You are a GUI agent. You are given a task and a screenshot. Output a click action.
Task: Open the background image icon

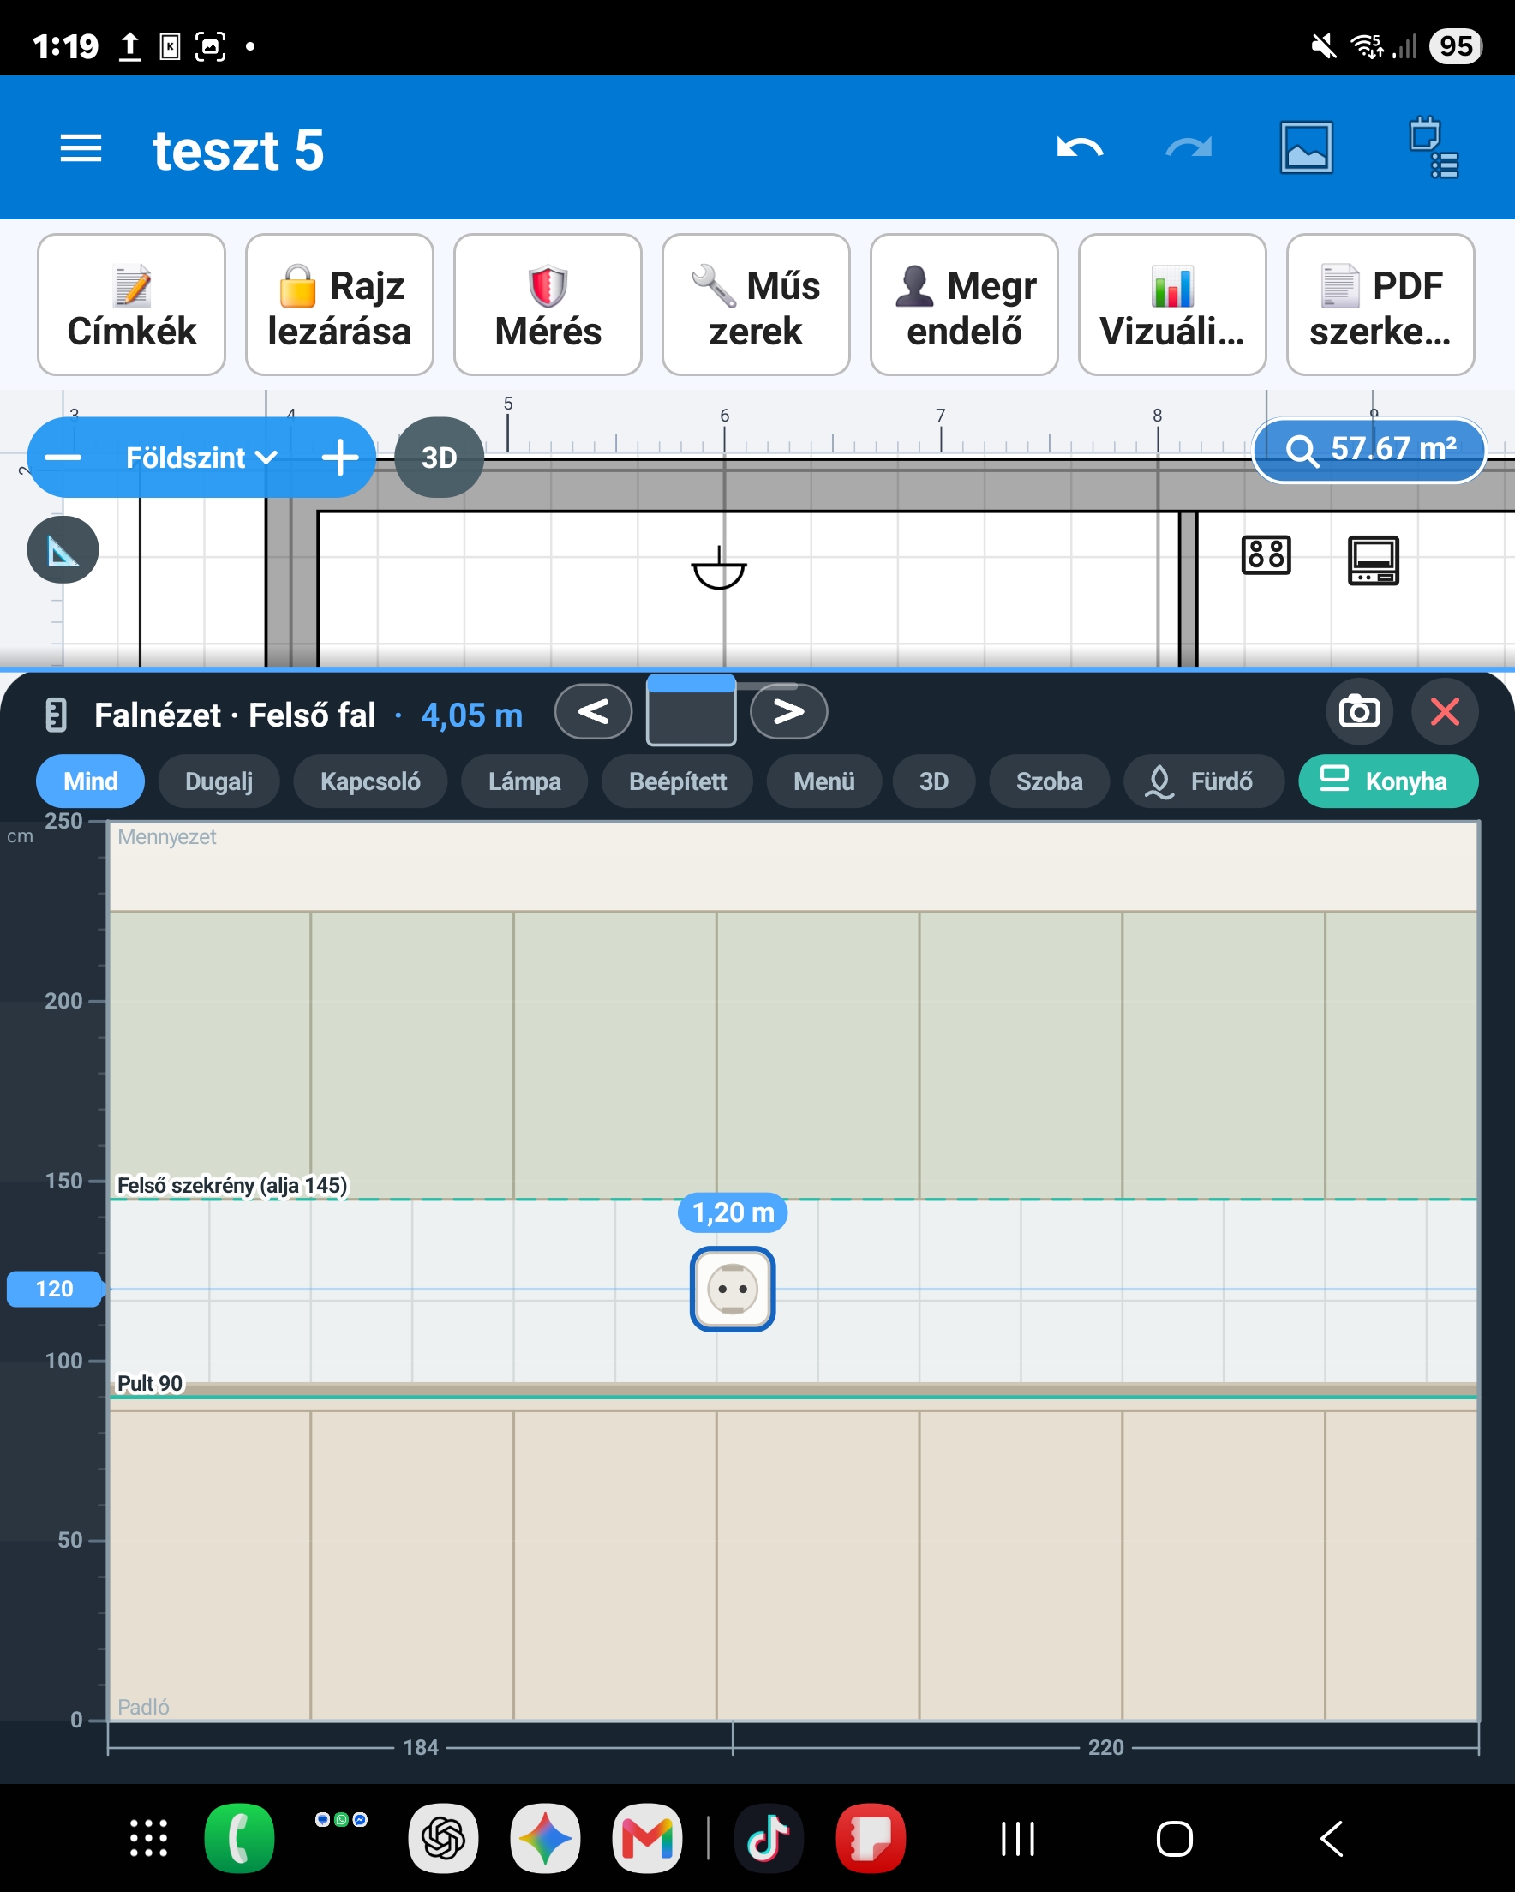(1306, 147)
